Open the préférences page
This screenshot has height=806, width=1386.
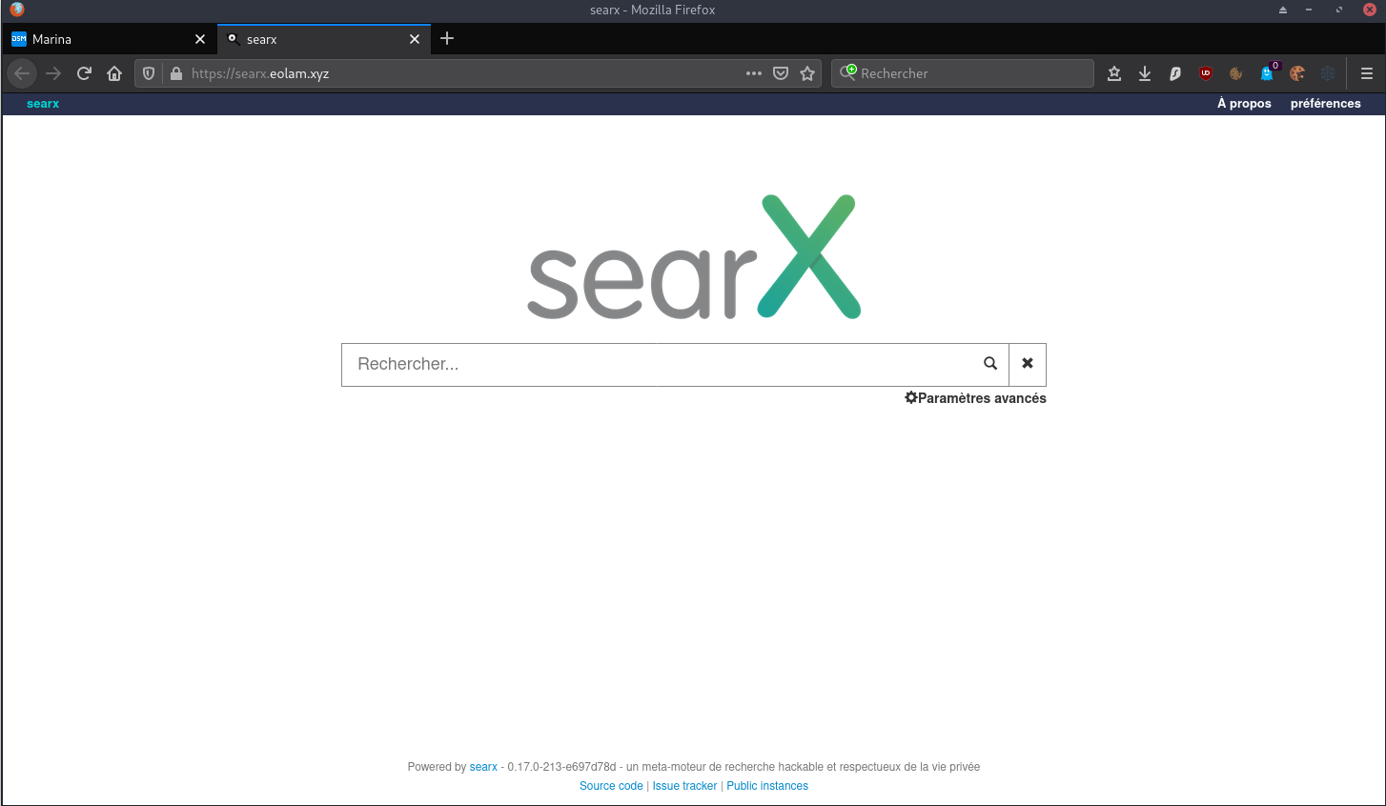(1325, 104)
